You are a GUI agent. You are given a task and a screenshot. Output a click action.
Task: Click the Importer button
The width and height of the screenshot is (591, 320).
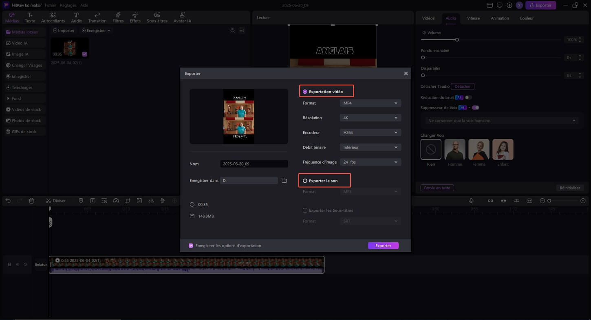click(64, 31)
